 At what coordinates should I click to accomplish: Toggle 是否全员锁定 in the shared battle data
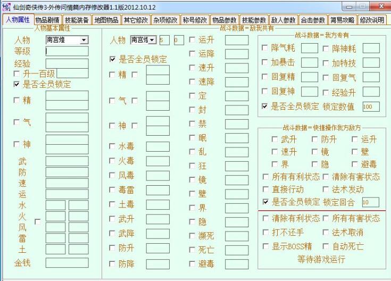click(x=113, y=59)
